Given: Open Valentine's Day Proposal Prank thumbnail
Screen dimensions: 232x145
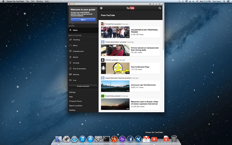Looking at the screenshot, I should [x=115, y=32].
